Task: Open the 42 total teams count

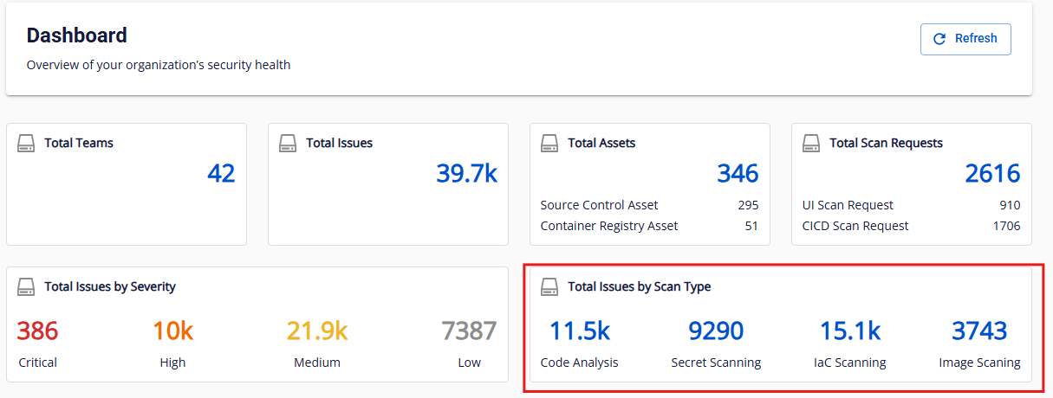Action: tap(221, 174)
